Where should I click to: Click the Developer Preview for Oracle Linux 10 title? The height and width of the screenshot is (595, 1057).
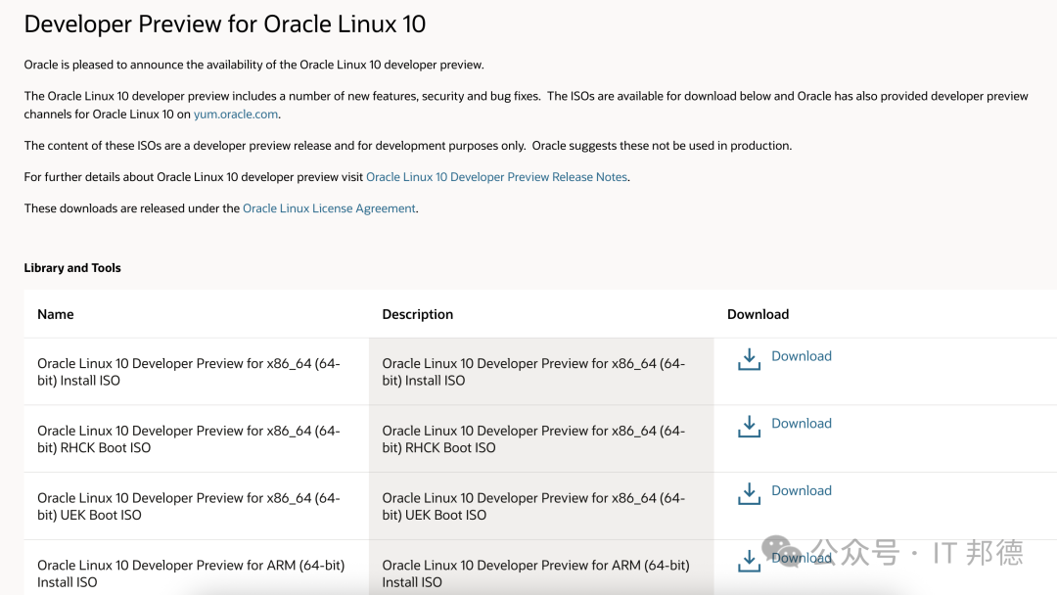(224, 24)
